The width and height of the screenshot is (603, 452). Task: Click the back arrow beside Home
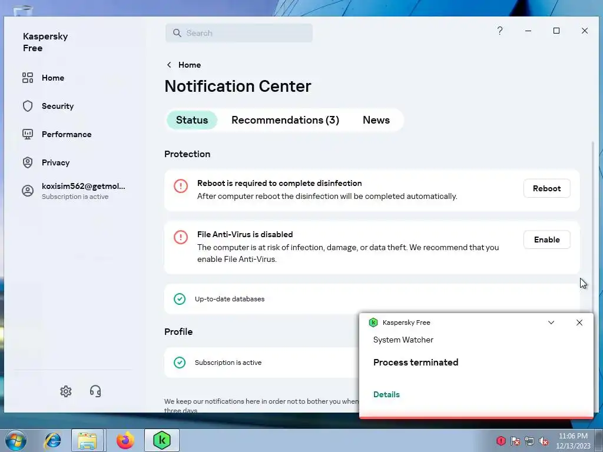169,65
